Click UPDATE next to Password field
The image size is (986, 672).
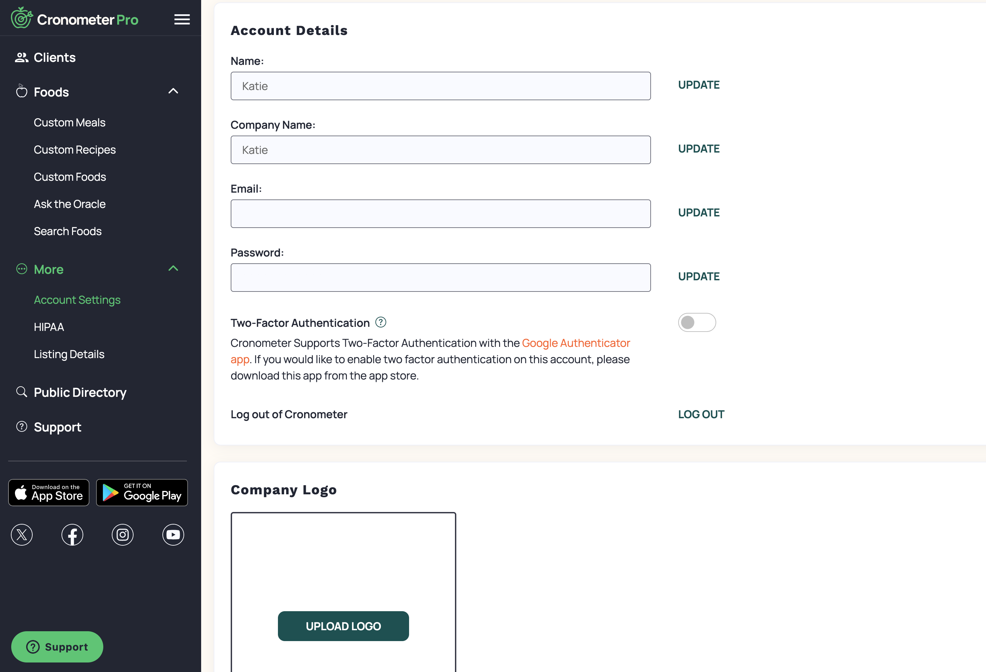tap(699, 277)
